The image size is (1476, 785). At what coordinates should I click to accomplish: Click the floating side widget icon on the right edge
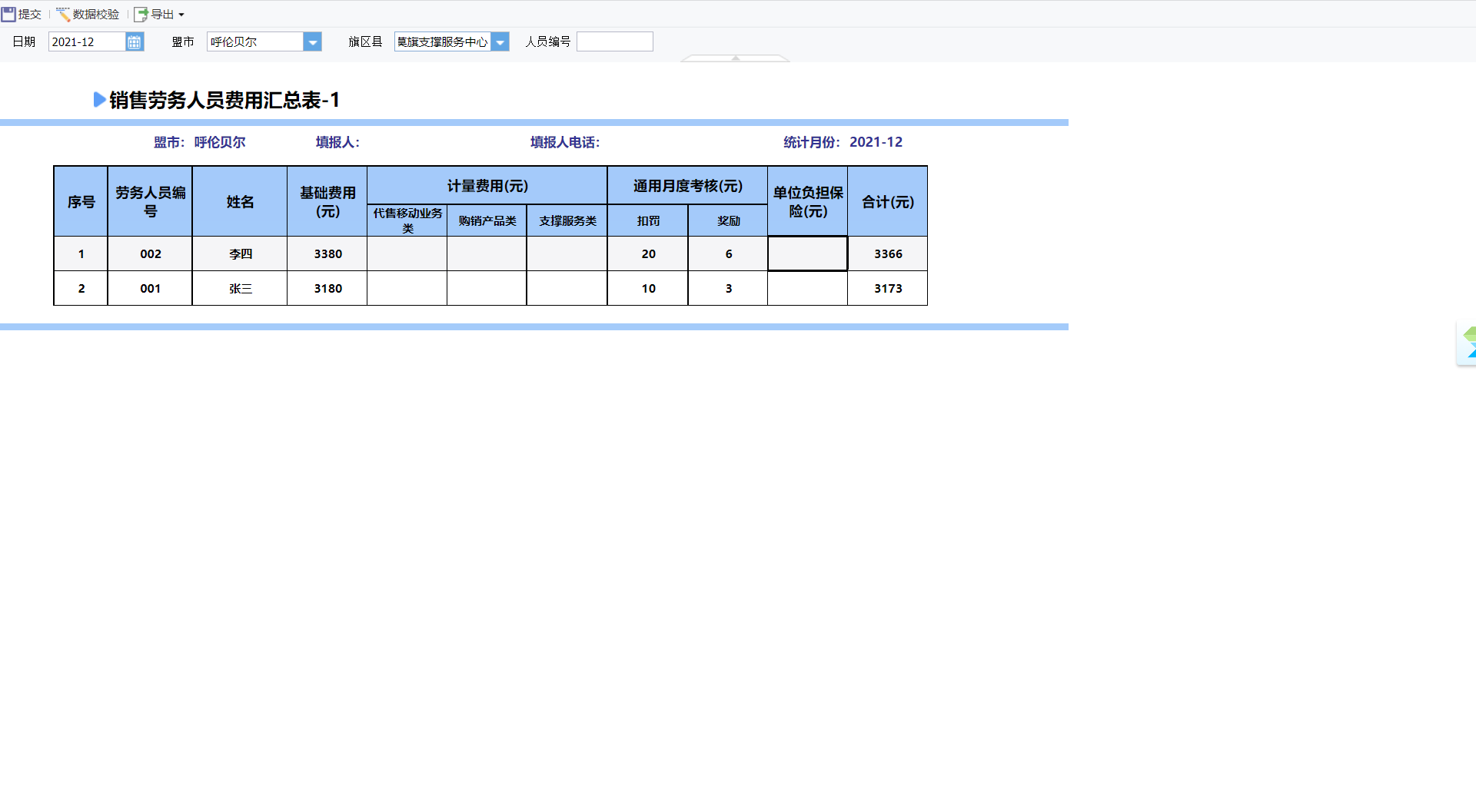click(x=1468, y=343)
